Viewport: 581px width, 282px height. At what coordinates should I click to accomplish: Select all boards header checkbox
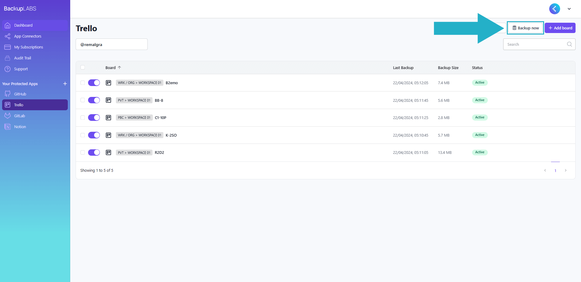[83, 67]
